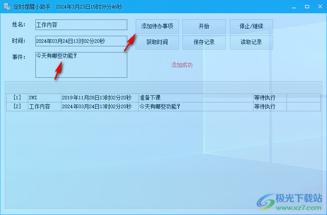Viewport: 327px width, 215px height.
Task: Click the 添加待办事项 button
Action: 157,26
